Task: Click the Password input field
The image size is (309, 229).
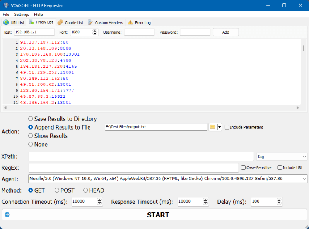Action: tap(195, 32)
